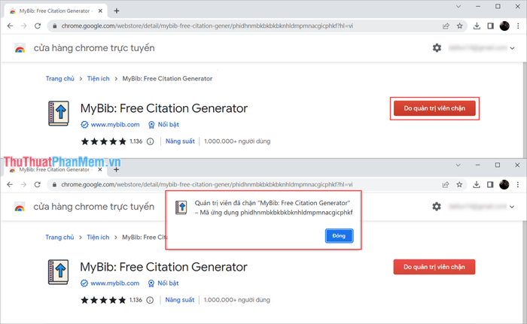
Task: Click Chrome web store logo in lower window
Action: tap(20, 207)
